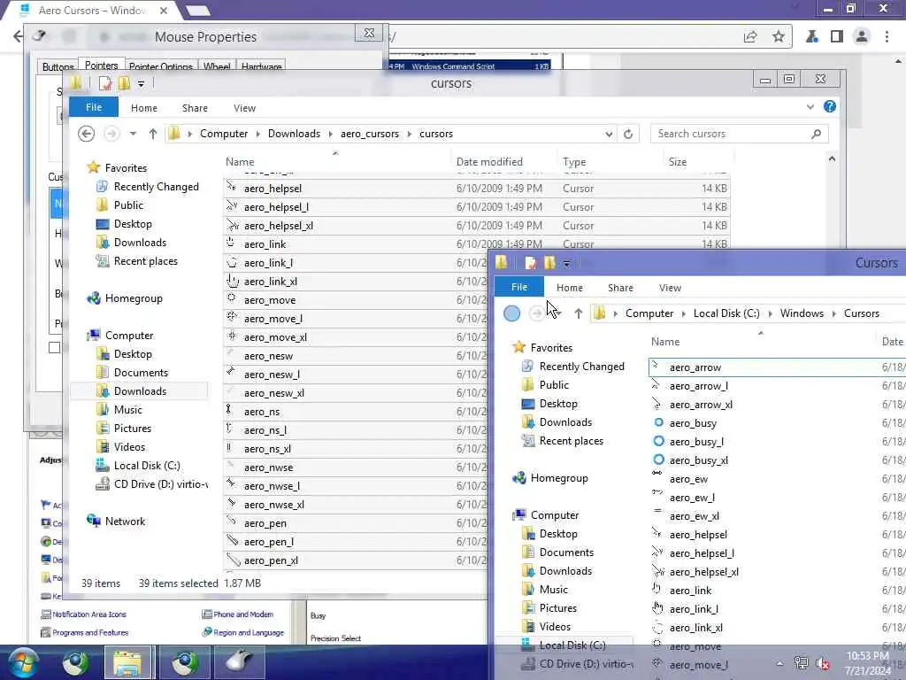Click search magnifier icon in cursors window
906x680 pixels.
pos(816,134)
